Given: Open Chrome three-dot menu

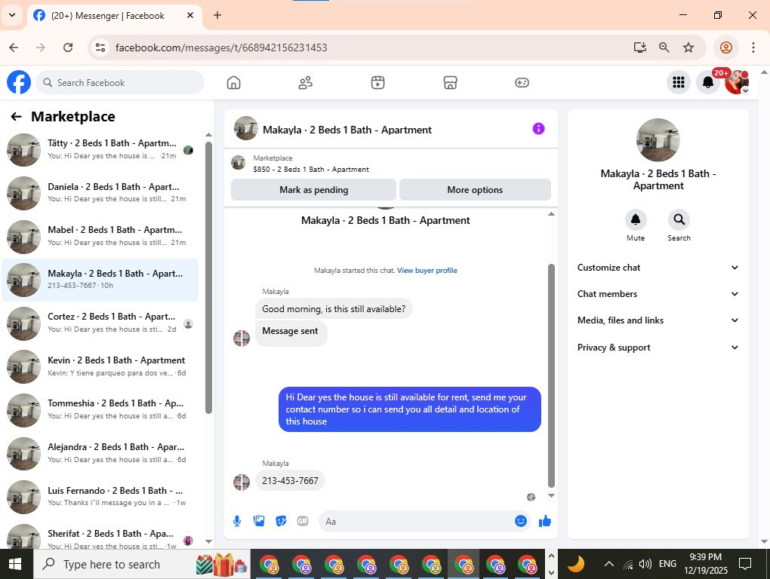Looking at the screenshot, I should 753,47.
